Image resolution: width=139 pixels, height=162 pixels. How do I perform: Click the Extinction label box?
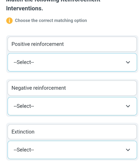72,132
